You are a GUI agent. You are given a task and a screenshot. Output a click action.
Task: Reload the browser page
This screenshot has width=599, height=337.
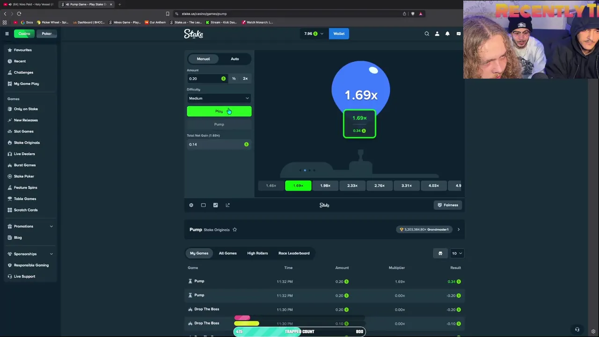19,14
